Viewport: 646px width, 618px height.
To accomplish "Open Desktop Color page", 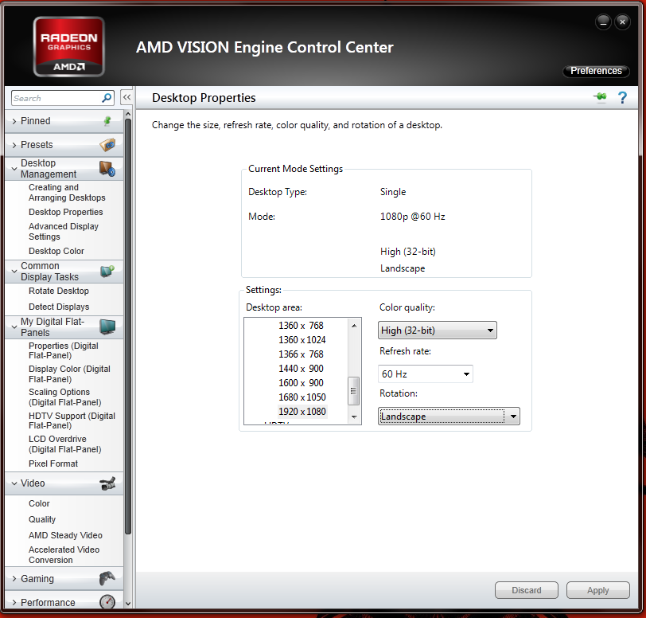I will coord(56,251).
